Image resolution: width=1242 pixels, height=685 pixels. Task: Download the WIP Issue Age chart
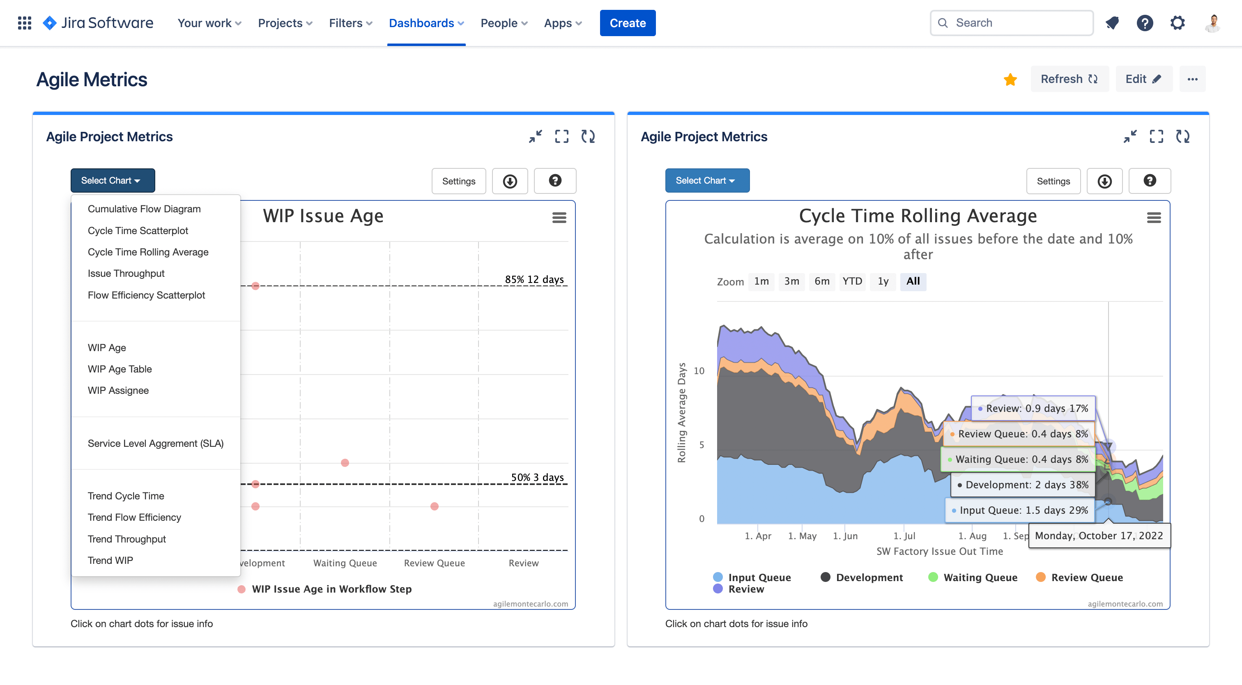(510, 181)
